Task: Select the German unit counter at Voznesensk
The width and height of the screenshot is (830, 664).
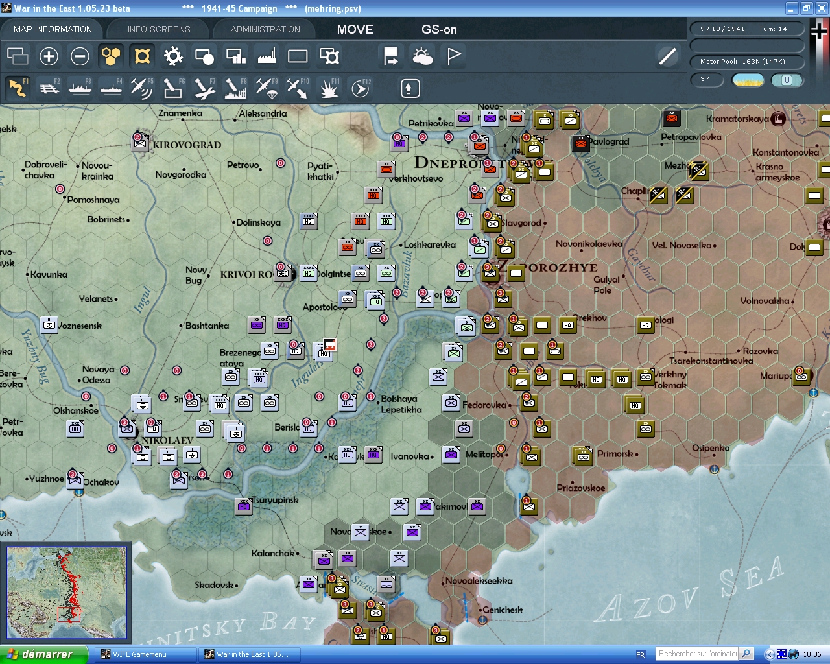Action: point(49,324)
